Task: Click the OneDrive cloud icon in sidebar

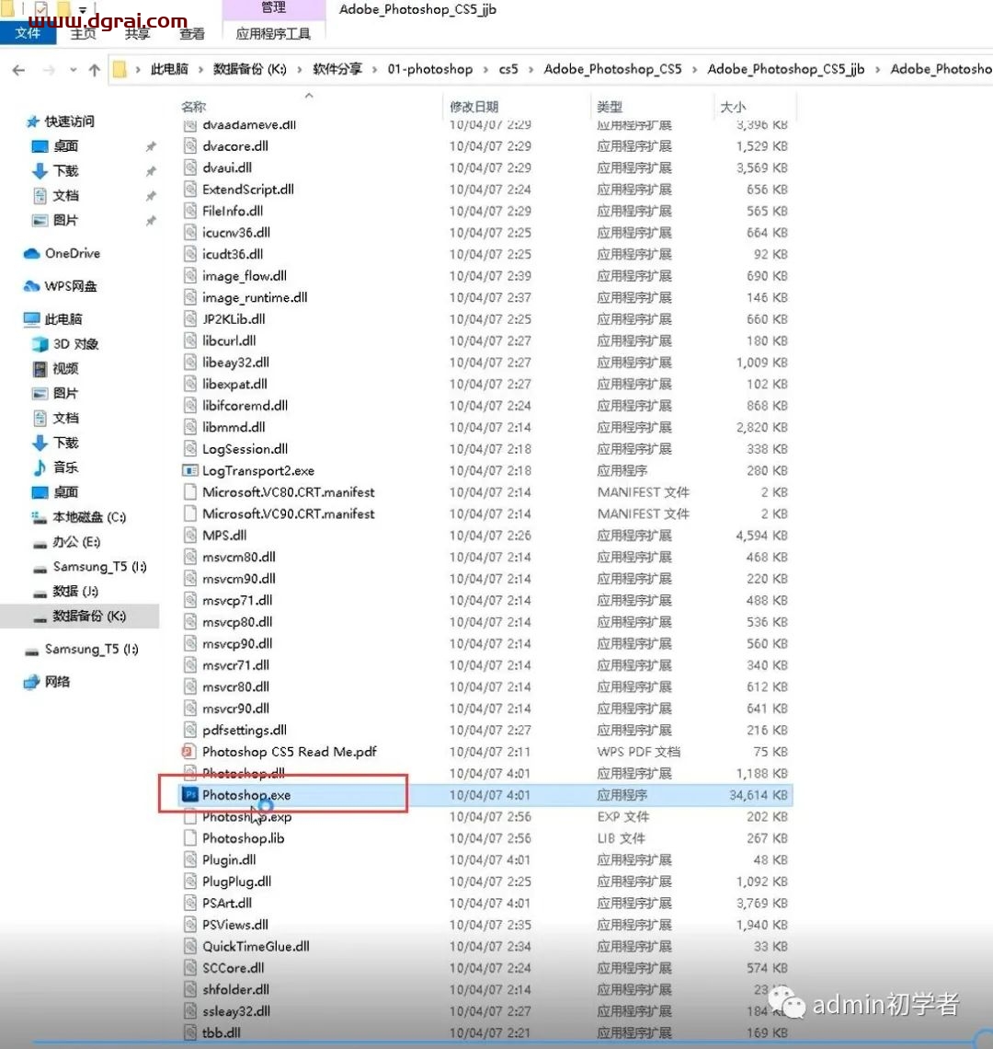Action: pyautogui.click(x=31, y=254)
